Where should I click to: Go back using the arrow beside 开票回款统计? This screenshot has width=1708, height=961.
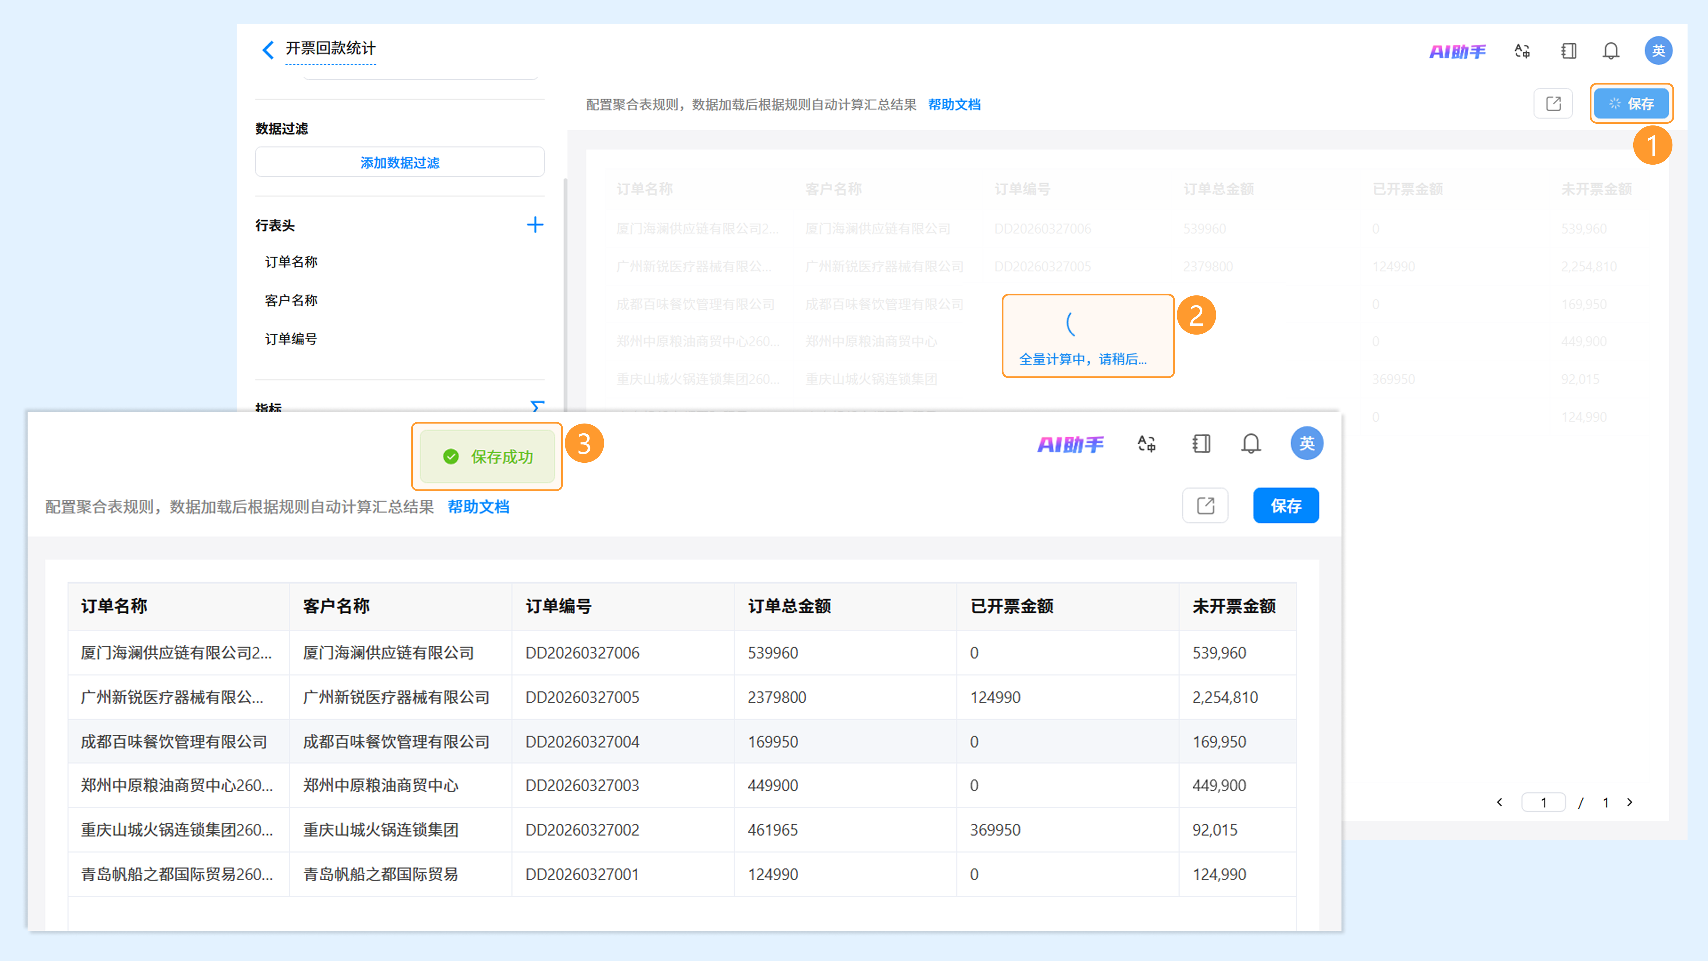[x=268, y=50]
